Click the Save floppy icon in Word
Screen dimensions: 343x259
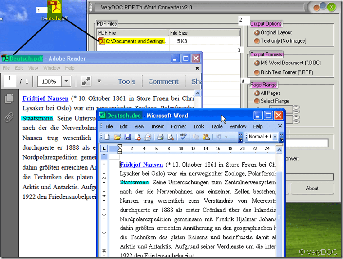(127, 137)
